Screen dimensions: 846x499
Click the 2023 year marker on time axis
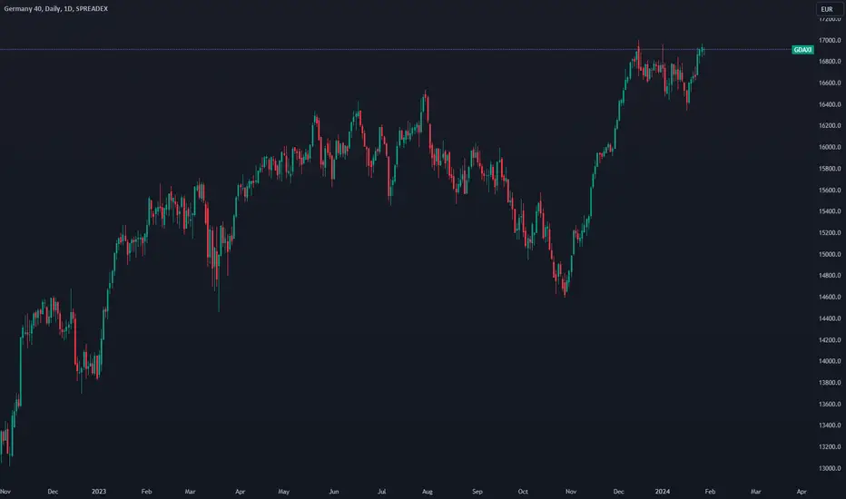(99, 492)
